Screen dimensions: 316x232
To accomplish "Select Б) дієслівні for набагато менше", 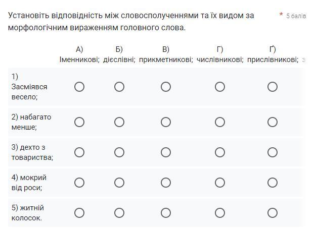I will coord(119,122).
